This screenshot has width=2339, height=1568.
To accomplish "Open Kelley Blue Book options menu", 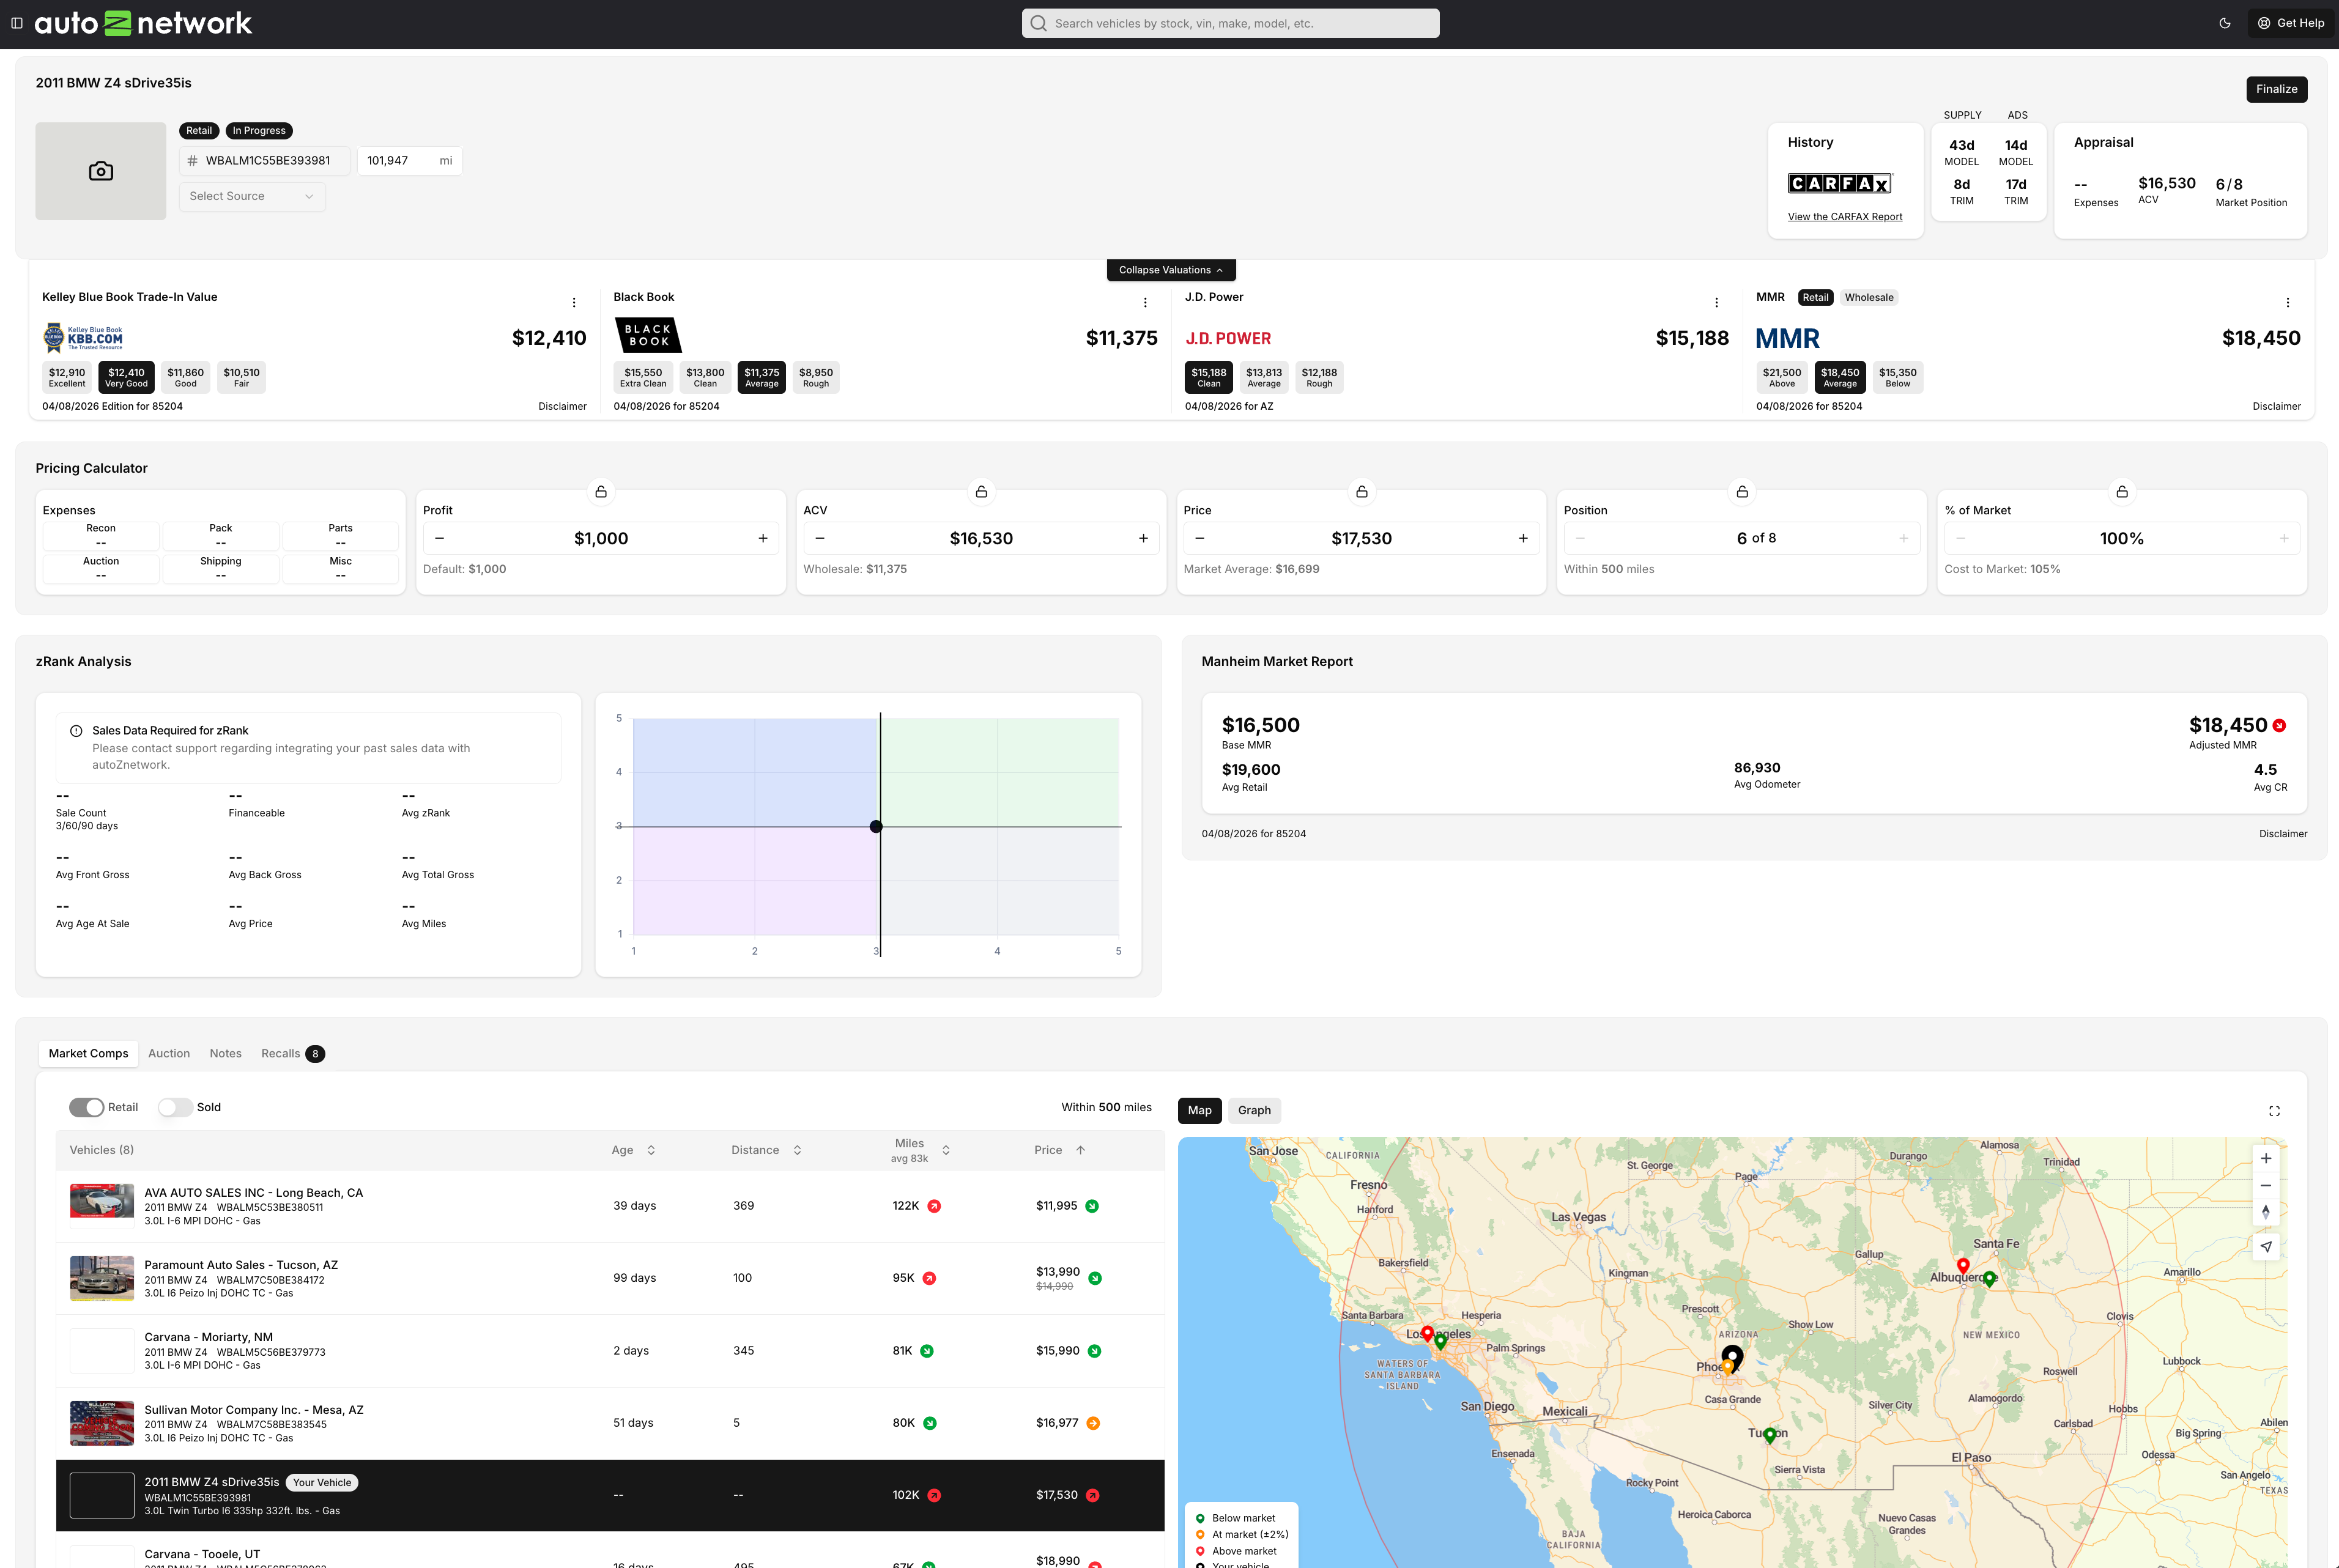I will [x=574, y=302].
